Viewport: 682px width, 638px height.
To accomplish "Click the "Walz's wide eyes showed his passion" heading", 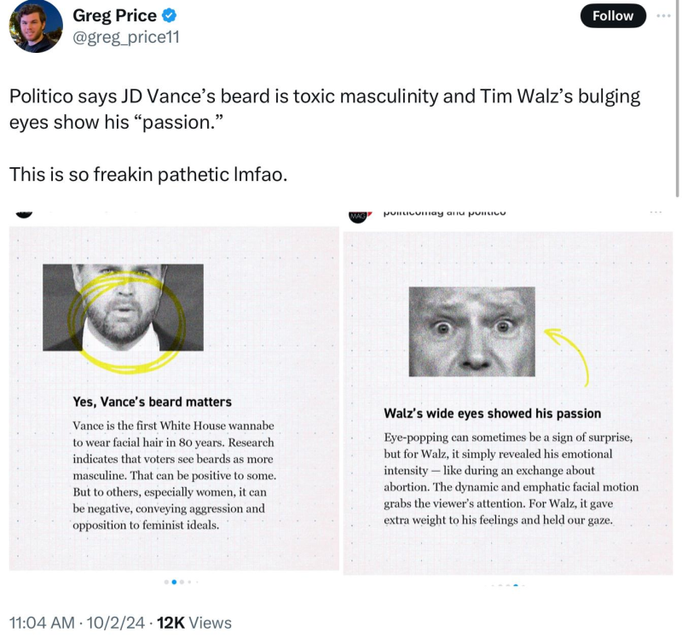I will (x=492, y=414).
